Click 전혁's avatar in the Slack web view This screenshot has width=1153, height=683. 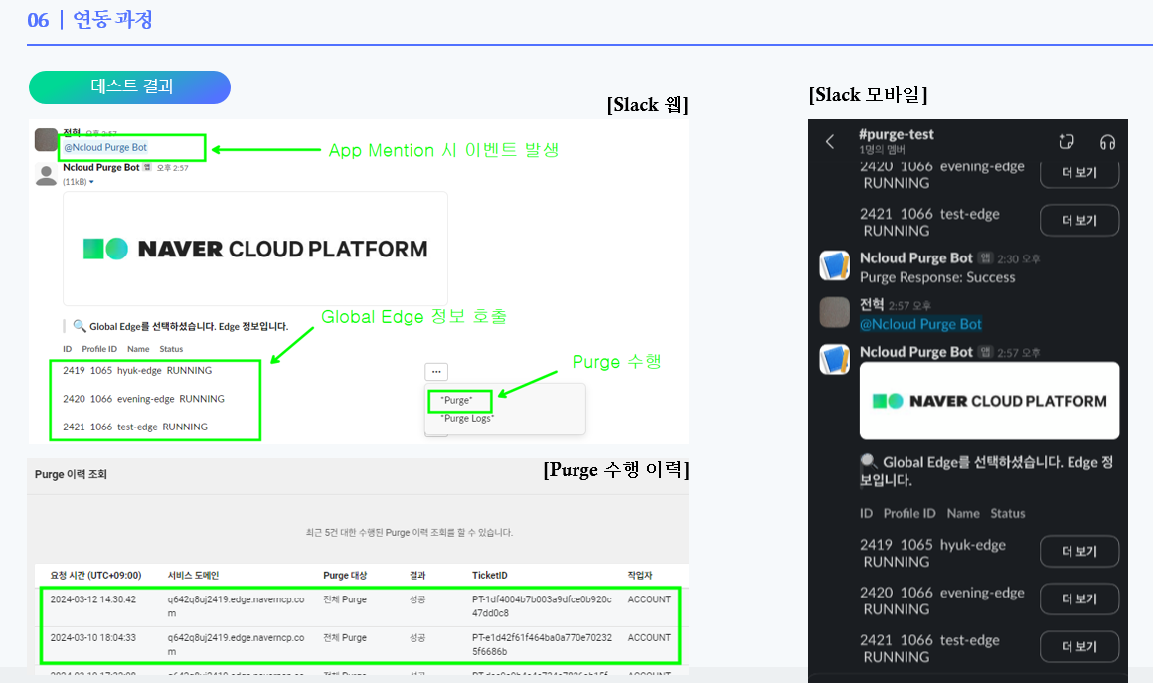[47, 140]
